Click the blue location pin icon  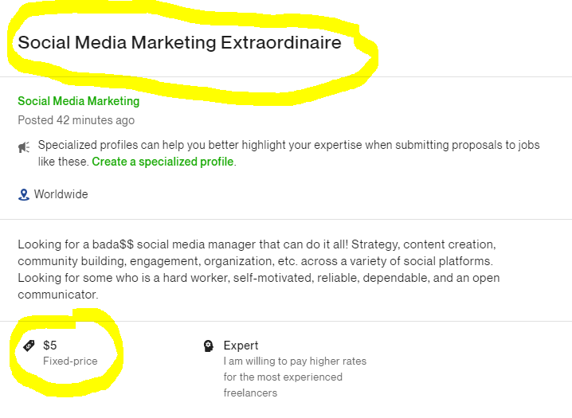click(24, 194)
